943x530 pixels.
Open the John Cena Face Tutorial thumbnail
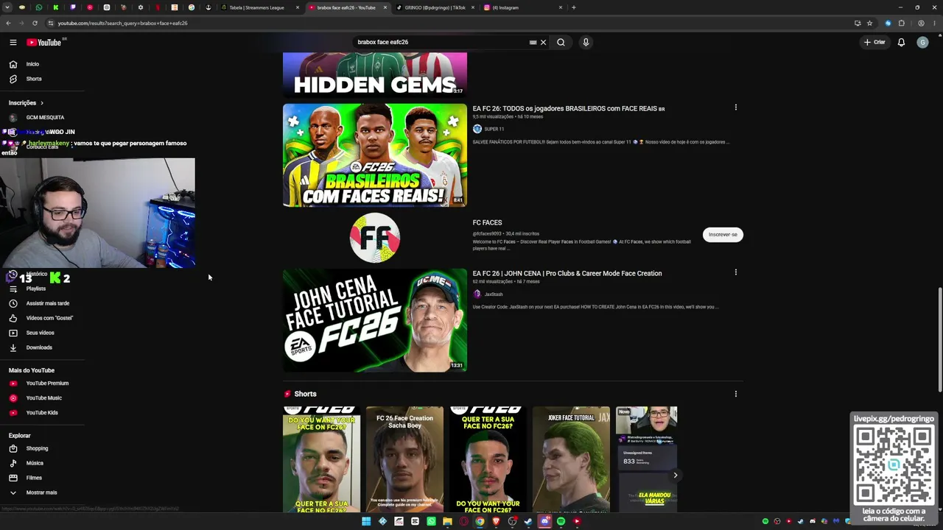pos(375,320)
